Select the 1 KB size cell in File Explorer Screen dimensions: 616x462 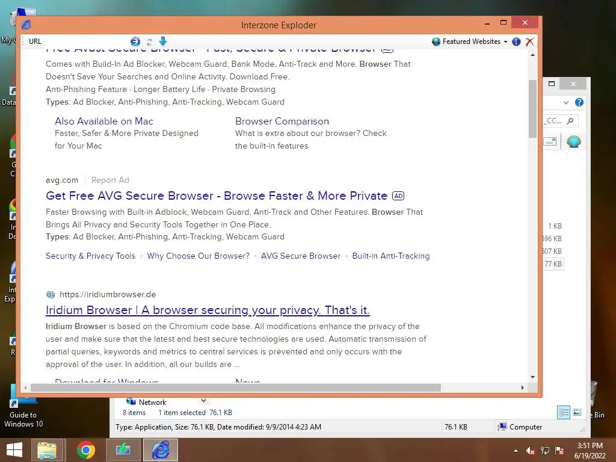tap(555, 226)
